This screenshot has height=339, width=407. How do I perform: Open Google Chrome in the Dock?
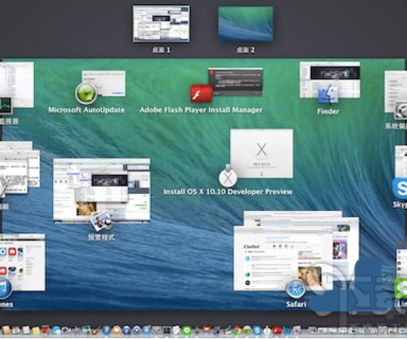237,330
